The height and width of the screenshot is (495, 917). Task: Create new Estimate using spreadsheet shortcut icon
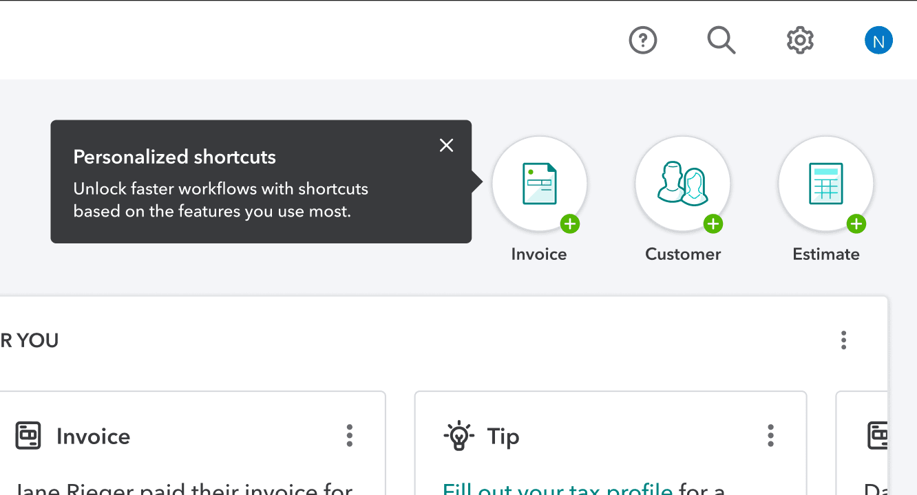825,184
